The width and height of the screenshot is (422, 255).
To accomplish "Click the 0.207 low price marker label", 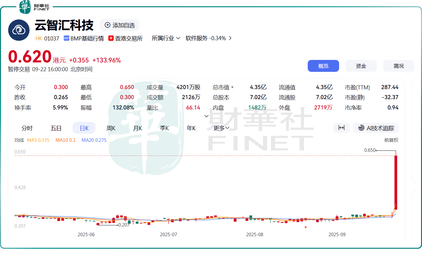I will click(x=124, y=225).
